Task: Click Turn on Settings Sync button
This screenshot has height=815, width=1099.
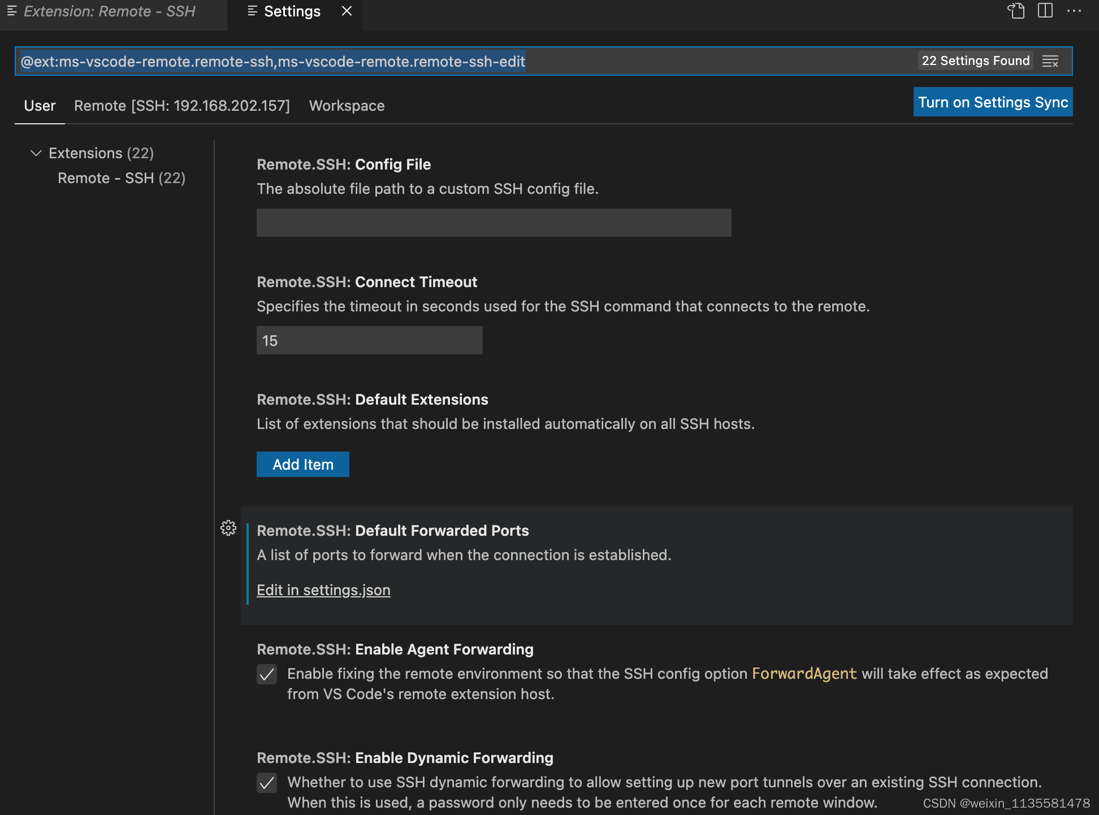Action: 993,102
